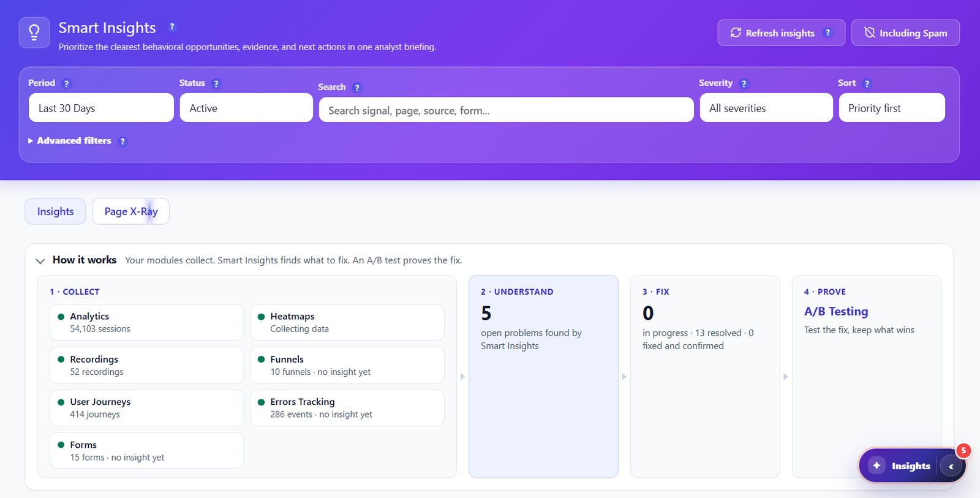Viewport: 980px width, 498px height.
Task: Click the search signal input field
Action: [x=506, y=110]
